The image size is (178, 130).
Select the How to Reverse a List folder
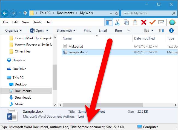[31, 45]
